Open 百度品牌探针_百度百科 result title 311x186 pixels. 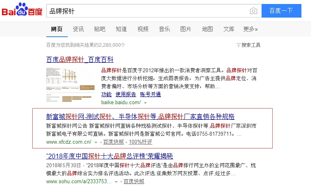80,59
